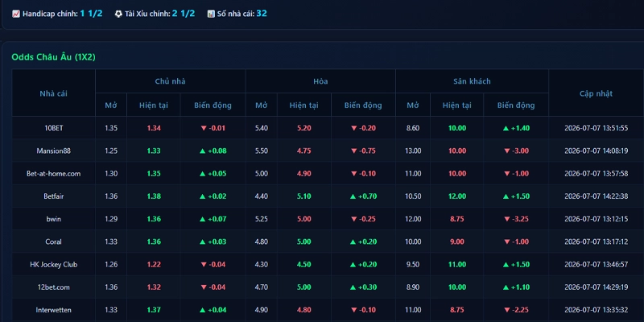The height and width of the screenshot is (322, 644).
Task: Click the red down arrow for 10BET -0.01
Action: coord(204,128)
